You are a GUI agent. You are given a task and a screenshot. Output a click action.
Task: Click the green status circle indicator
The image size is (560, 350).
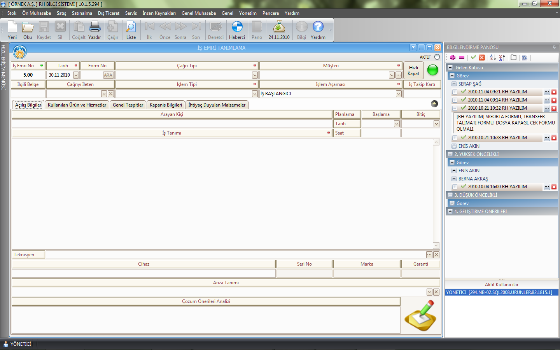click(x=432, y=70)
